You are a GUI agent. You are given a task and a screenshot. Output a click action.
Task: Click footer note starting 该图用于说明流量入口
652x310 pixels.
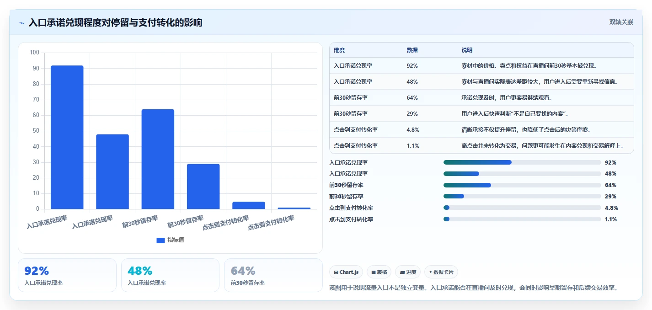pos(474,288)
